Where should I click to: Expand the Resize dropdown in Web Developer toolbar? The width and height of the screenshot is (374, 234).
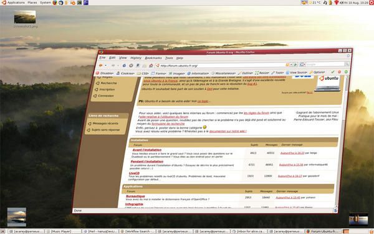pos(262,72)
